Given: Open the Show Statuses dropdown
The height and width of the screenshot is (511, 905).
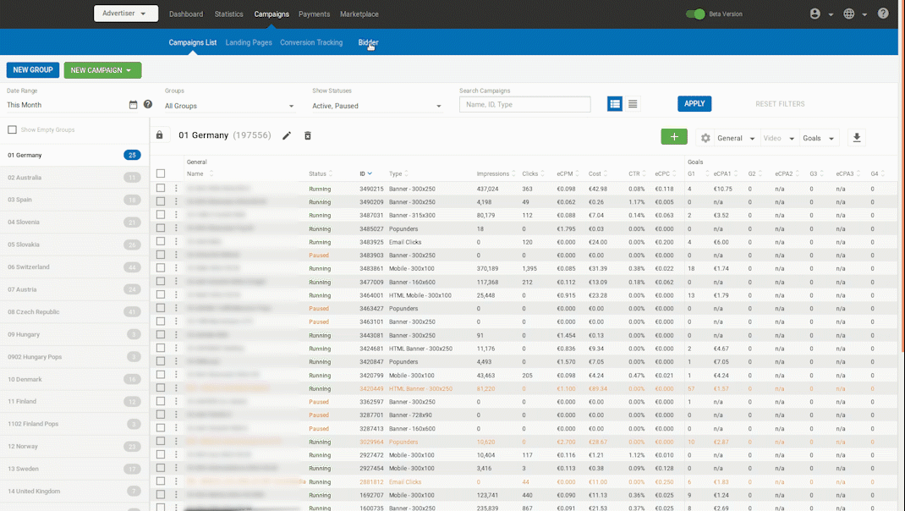Looking at the screenshot, I should [377, 106].
